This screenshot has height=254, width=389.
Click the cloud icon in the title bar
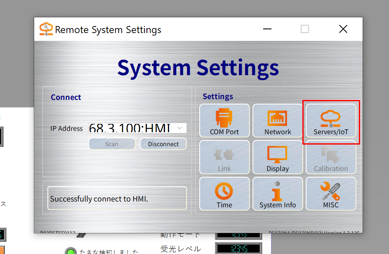(x=46, y=29)
